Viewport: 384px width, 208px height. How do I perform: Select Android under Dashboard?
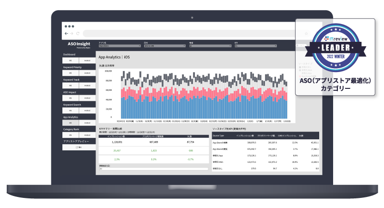pyautogui.click(x=87, y=61)
